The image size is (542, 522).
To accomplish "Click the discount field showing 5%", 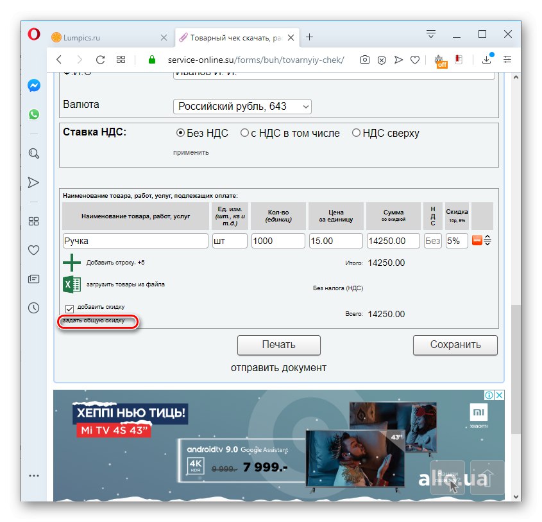I will [457, 241].
